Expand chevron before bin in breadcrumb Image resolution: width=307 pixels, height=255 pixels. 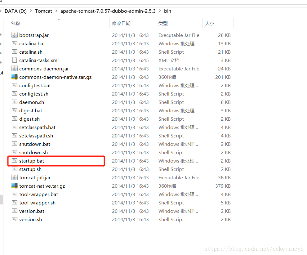pos(160,11)
